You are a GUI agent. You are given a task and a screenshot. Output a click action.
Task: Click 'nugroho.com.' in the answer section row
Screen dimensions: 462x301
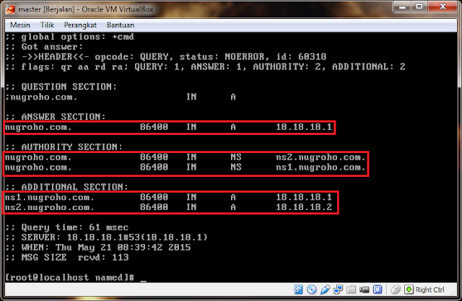[38, 127]
